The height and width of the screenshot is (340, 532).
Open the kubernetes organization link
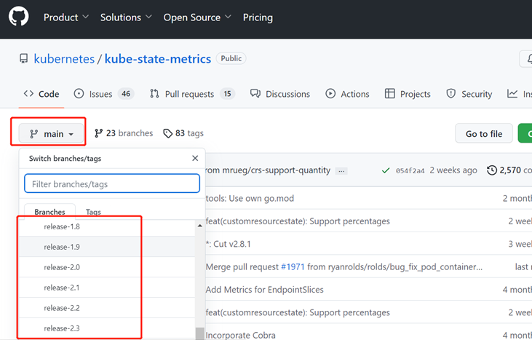tap(64, 59)
